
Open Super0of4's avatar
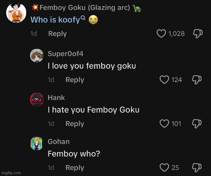click(37, 56)
